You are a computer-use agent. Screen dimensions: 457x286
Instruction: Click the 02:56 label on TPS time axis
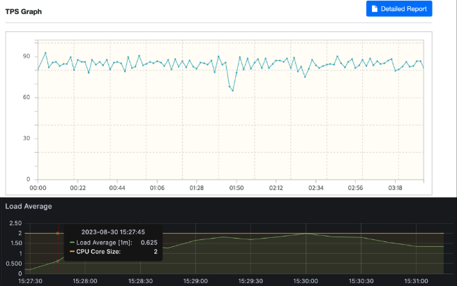pos(355,188)
